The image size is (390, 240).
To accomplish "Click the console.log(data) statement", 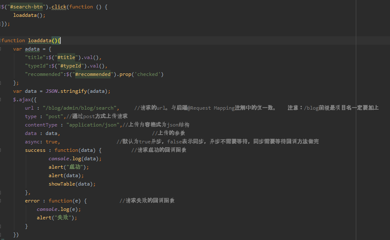I will 75,159.
